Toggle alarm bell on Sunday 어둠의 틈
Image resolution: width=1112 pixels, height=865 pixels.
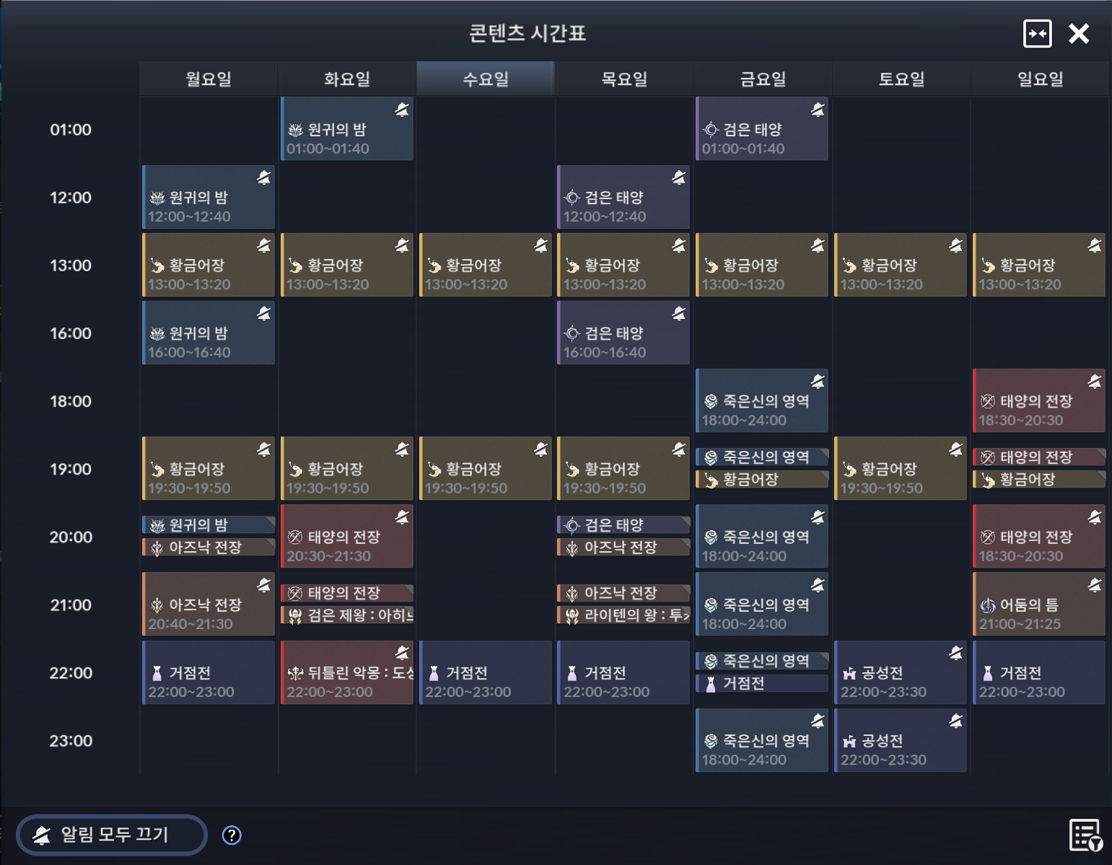[1095, 585]
